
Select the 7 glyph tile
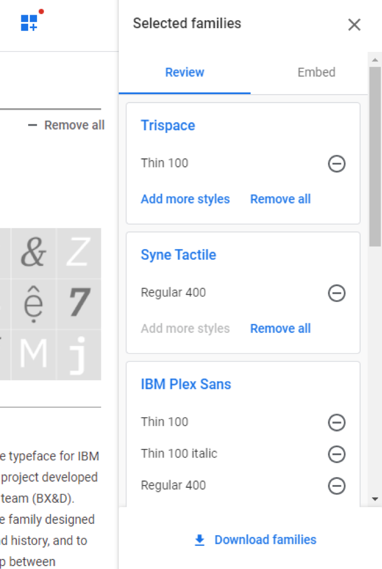(x=79, y=304)
